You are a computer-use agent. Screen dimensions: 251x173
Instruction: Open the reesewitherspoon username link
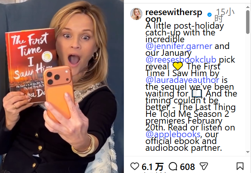(174, 15)
